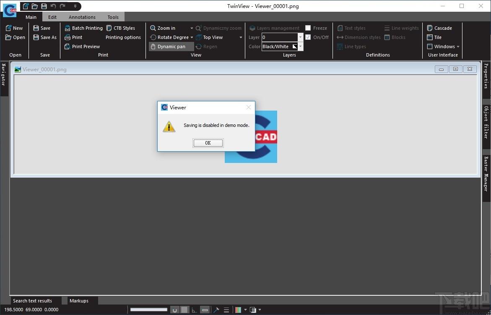Expand the quick access toolbar customize arrow

(75, 6)
